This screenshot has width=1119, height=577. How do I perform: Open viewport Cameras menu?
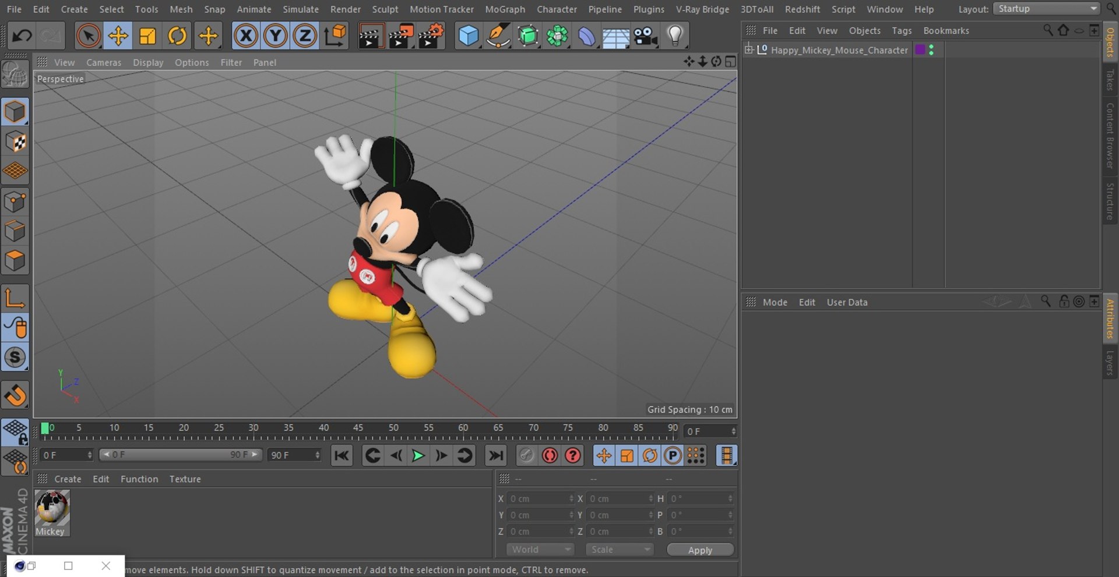point(104,62)
